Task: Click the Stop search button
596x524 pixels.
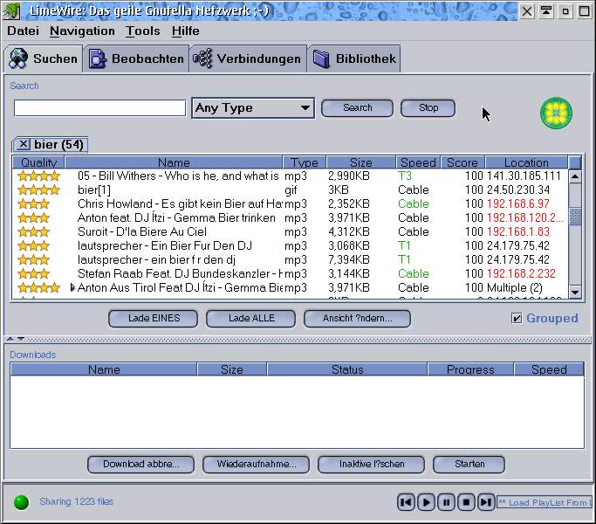Action: tap(428, 108)
